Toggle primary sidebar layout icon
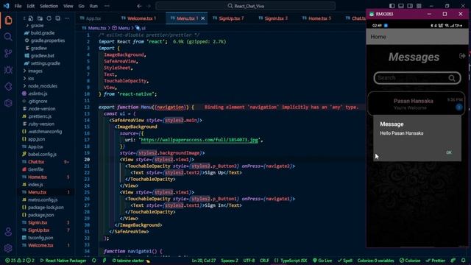 pos(392,6)
